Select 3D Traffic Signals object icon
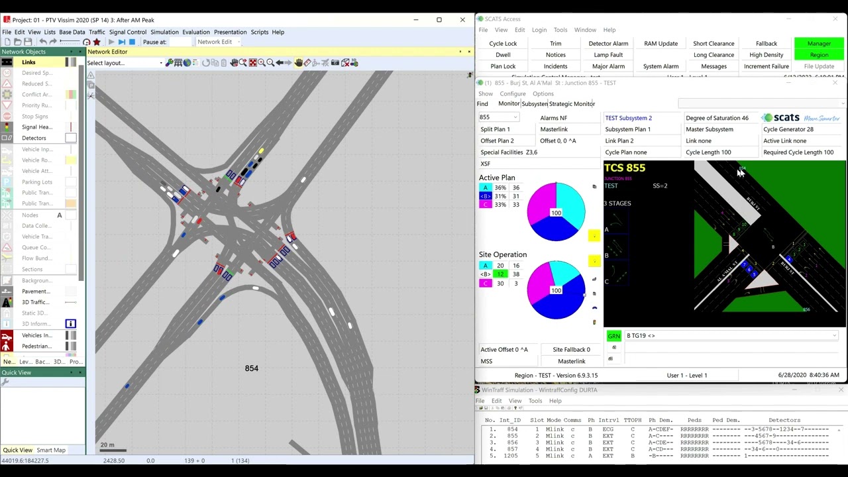Screen dimensions: 848x477 [x=7, y=302]
